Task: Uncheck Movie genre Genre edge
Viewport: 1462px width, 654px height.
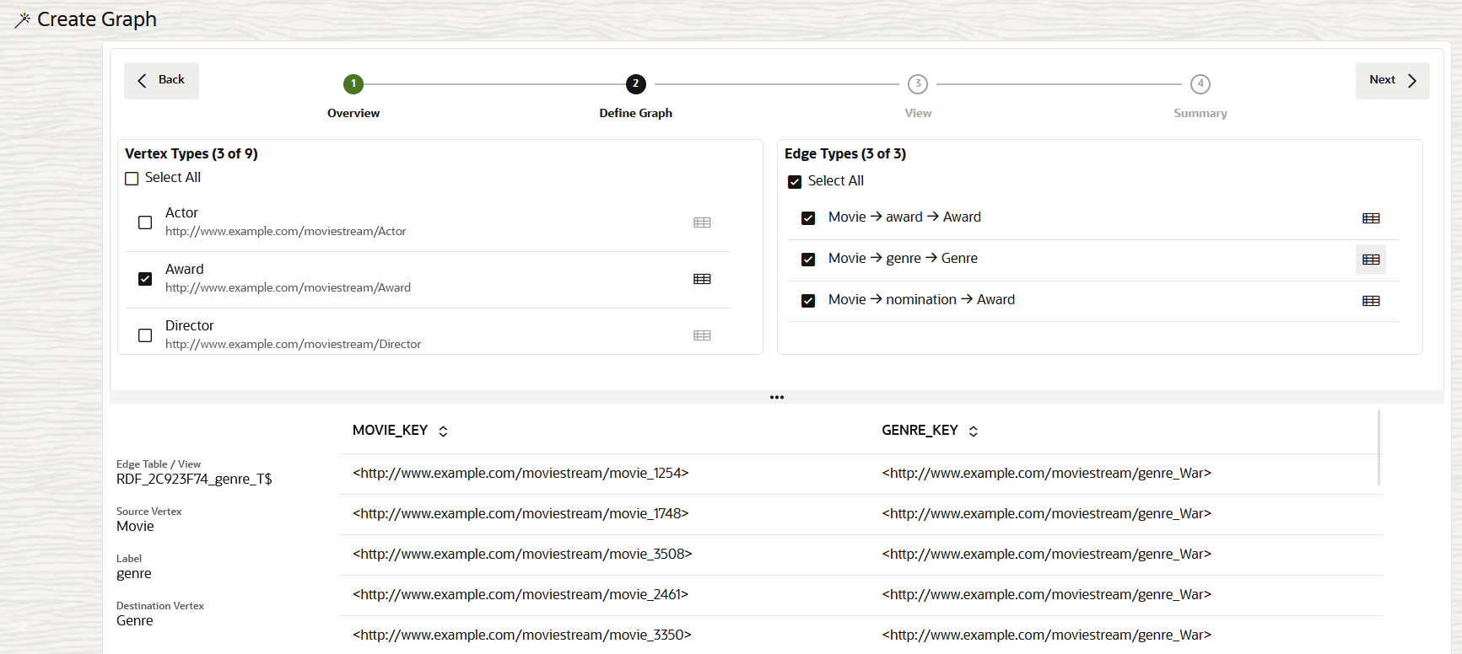Action: pos(808,260)
